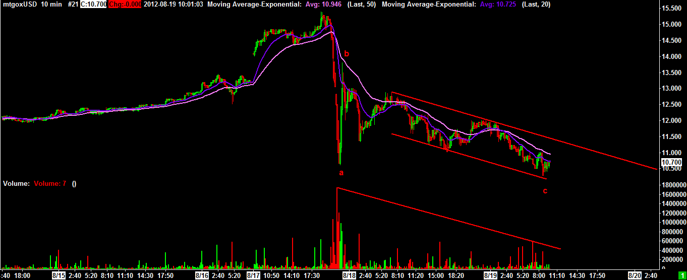Click the 8/17 date marker on time axis
687x280 pixels.
point(254,276)
